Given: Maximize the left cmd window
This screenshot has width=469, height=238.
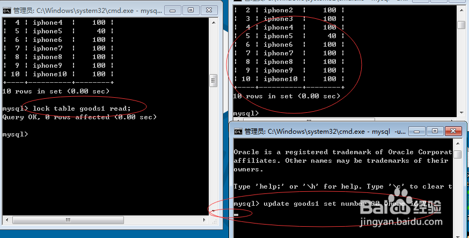Looking at the screenshot, I should point(190,10).
